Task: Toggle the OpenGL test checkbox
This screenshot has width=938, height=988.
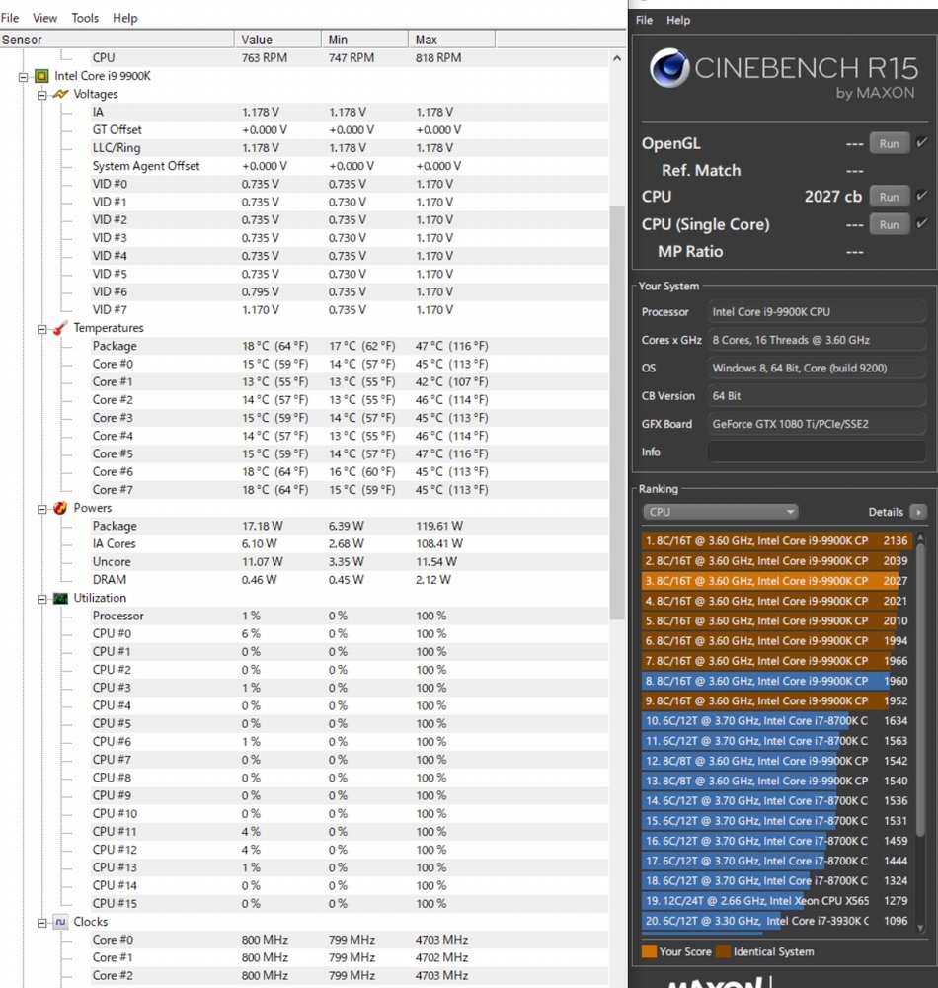Action: [921, 142]
